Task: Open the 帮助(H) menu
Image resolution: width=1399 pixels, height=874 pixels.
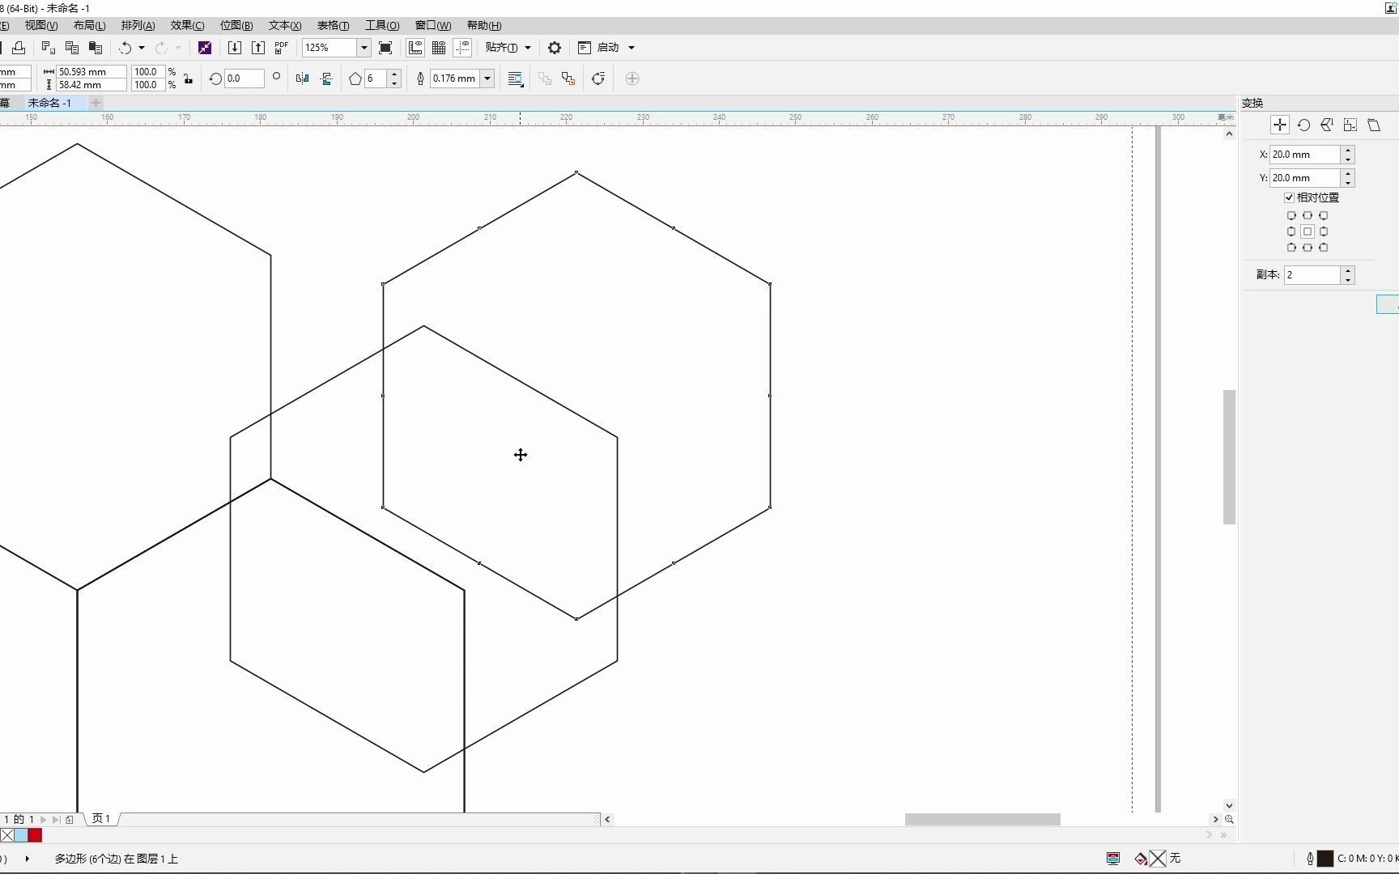Action: [x=484, y=26]
